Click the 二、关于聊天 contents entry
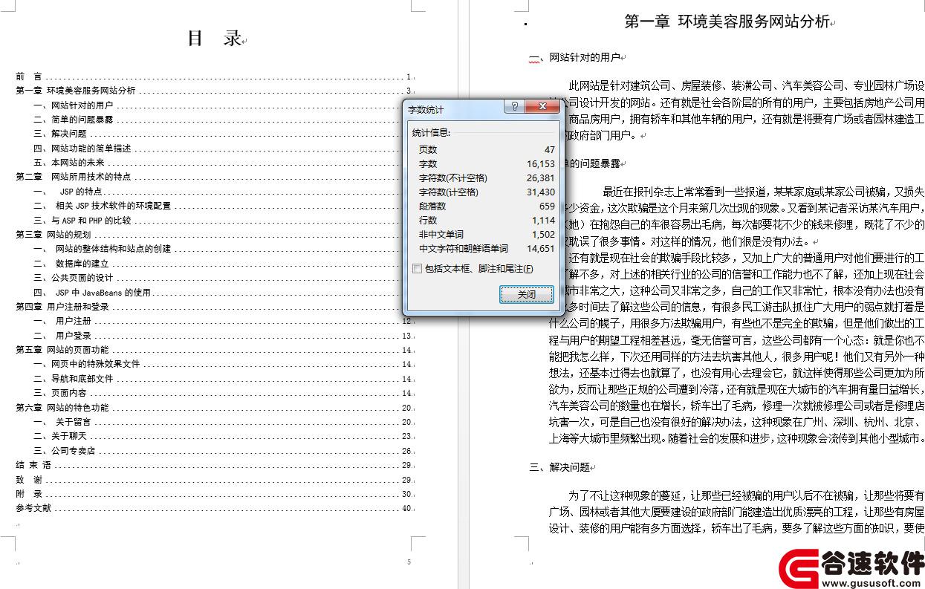 [222, 436]
